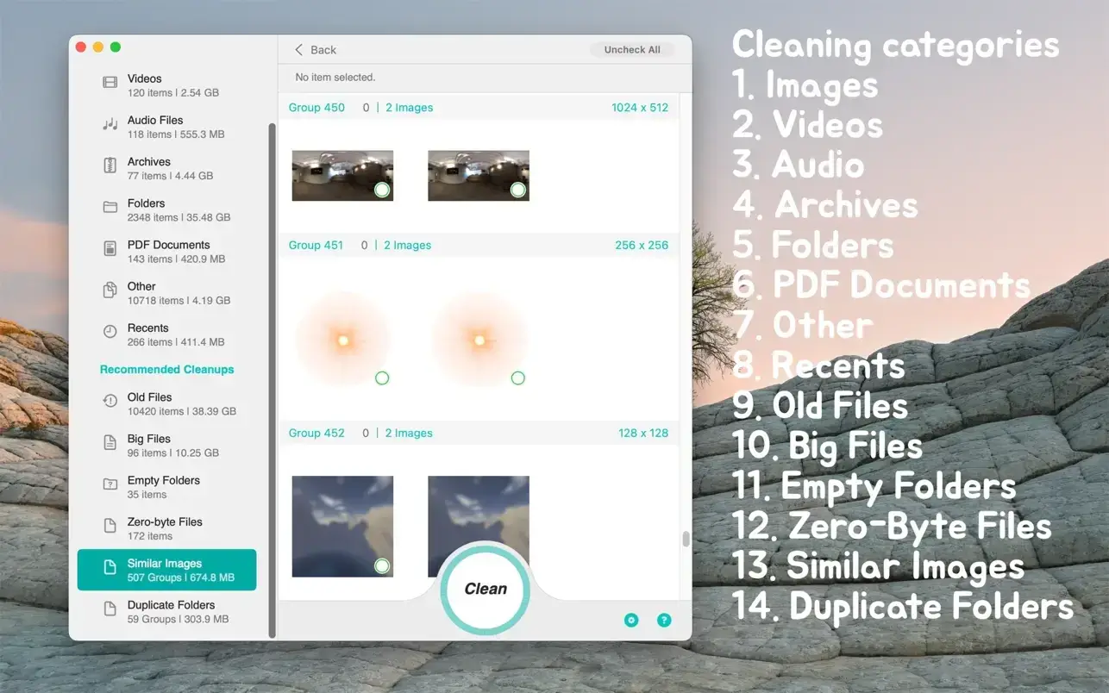Image resolution: width=1109 pixels, height=693 pixels.
Task: Go back using the Back chevron
Action: pyautogui.click(x=299, y=50)
